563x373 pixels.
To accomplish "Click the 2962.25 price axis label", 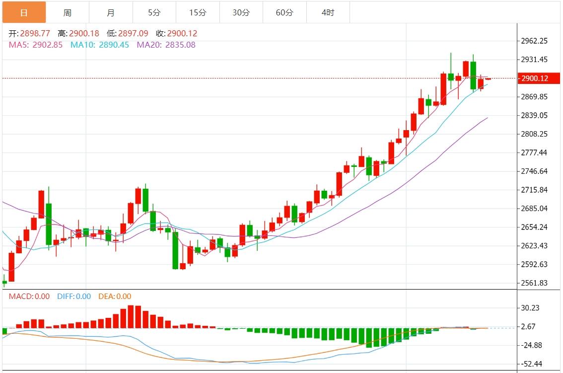I will 535,41.
